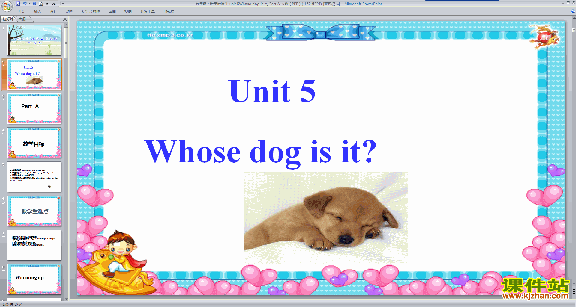576x307 pixels.
Task: Select slide 2 thumbnail Unit 5
Action: click(34, 74)
